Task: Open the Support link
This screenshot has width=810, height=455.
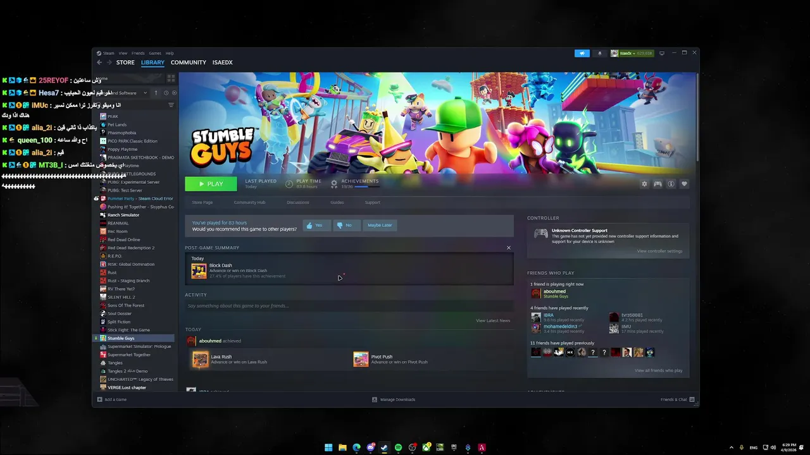Action: click(372, 202)
